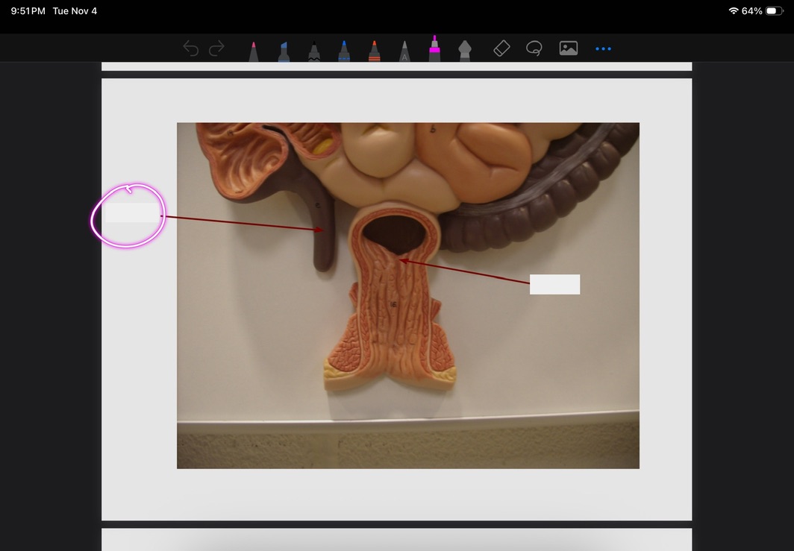Choose the blue chisel marker tool
Viewport: 794px width, 551px height.
[x=284, y=51]
